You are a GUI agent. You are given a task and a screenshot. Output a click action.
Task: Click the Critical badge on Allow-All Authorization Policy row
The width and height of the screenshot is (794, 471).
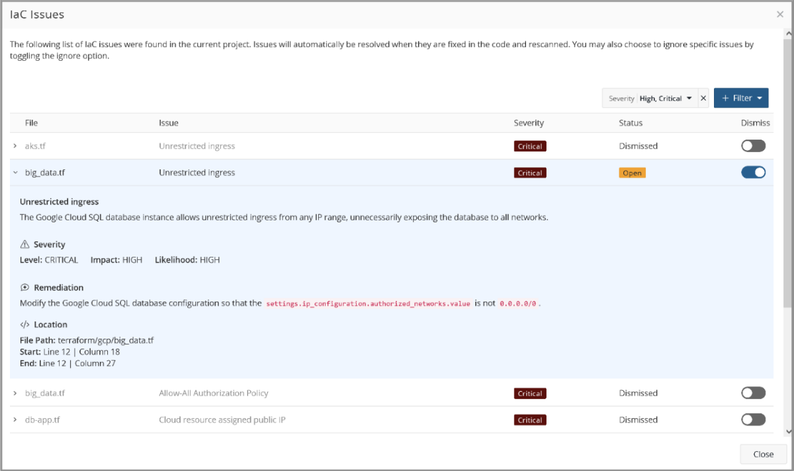tap(530, 392)
